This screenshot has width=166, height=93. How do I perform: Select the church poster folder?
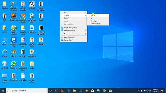32,78
